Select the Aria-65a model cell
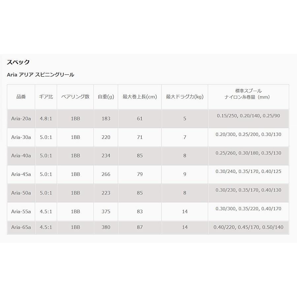Image resolution: width=297 pixels, height=297 pixels. pos(21,227)
